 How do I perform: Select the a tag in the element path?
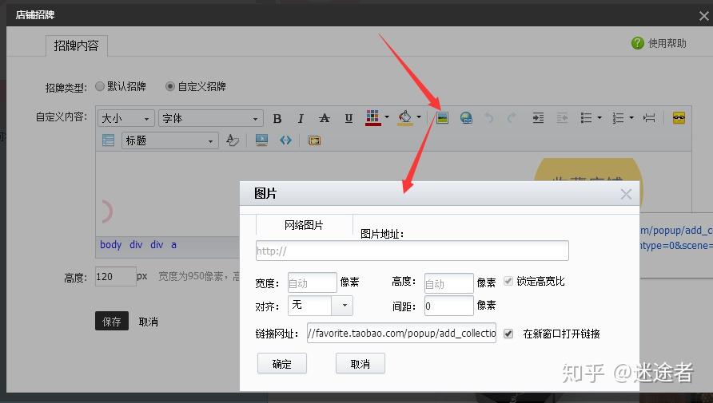coord(173,245)
